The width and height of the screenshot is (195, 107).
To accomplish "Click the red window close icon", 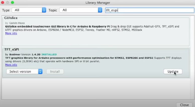I will pos(3,2).
